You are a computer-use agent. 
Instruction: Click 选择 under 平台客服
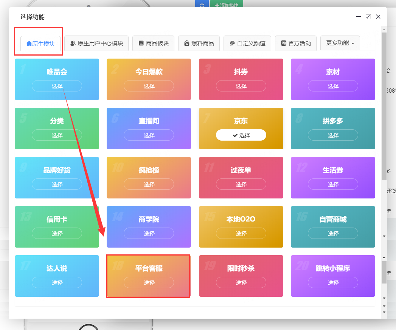(x=149, y=282)
